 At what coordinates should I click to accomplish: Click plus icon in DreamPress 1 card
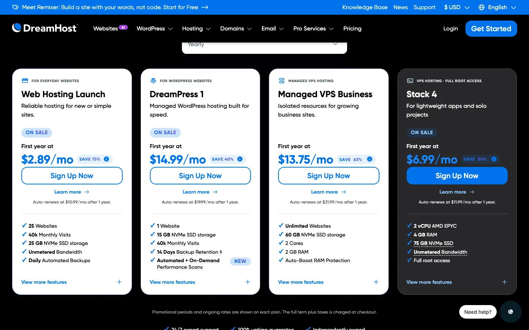click(248, 282)
